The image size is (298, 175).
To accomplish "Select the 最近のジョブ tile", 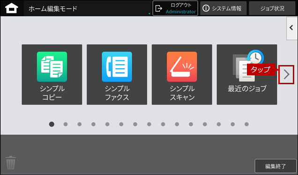I will (x=247, y=74).
